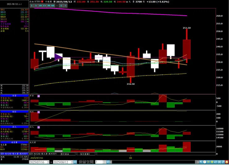The image size is (229, 165).
Task: Switch to 10-minute timeframe button
Action: tap(40, 6)
